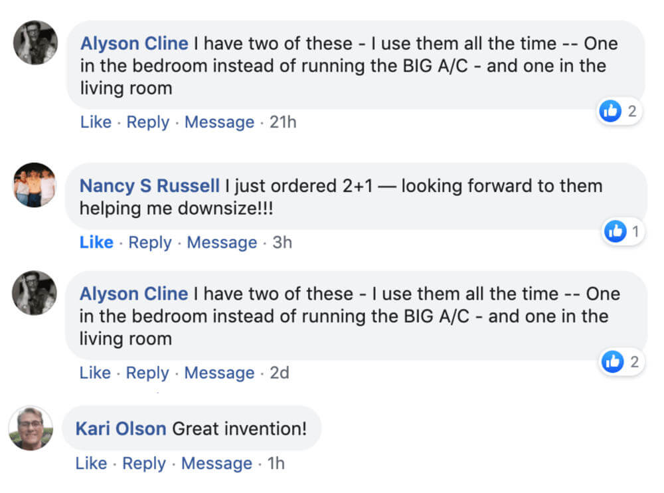Open Alyson Cline's avatar on the 21h comment
Viewport: 664px width, 493px height.
point(35,43)
